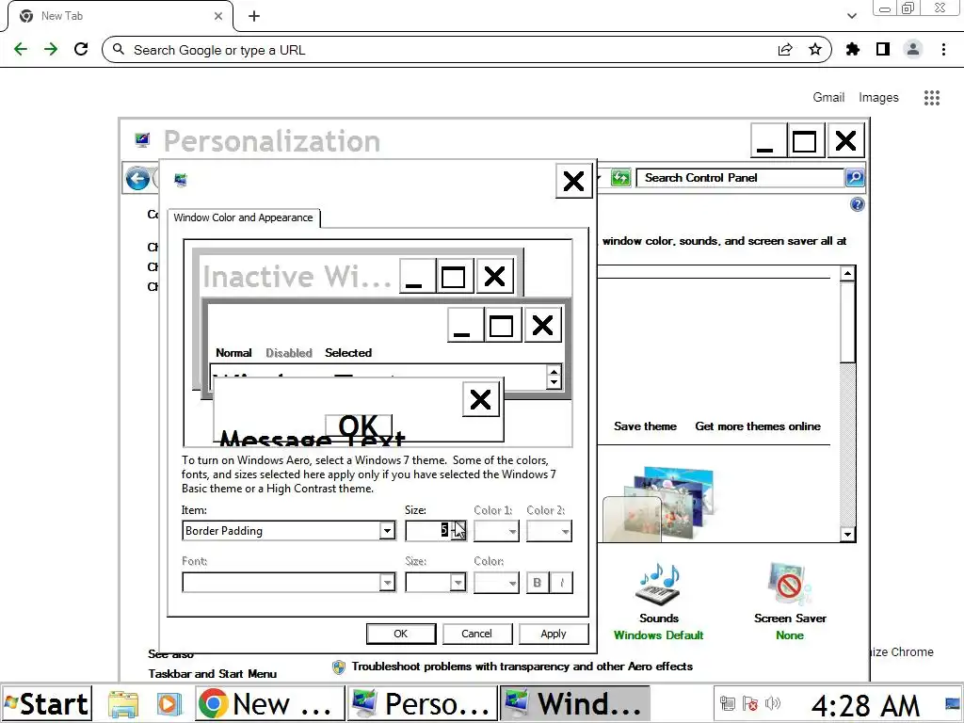Click the Windows Default sounds label
This screenshot has width=964, height=723.
tap(658, 635)
